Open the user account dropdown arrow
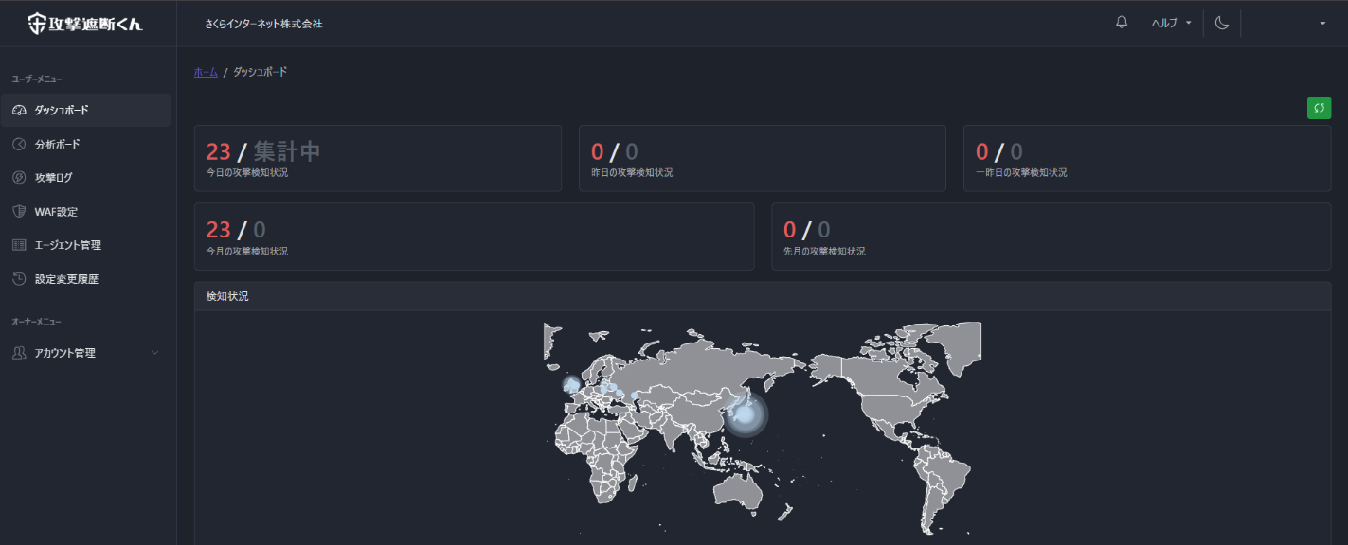Viewport: 1348px width, 545px height. click(x=1322, y=24)
